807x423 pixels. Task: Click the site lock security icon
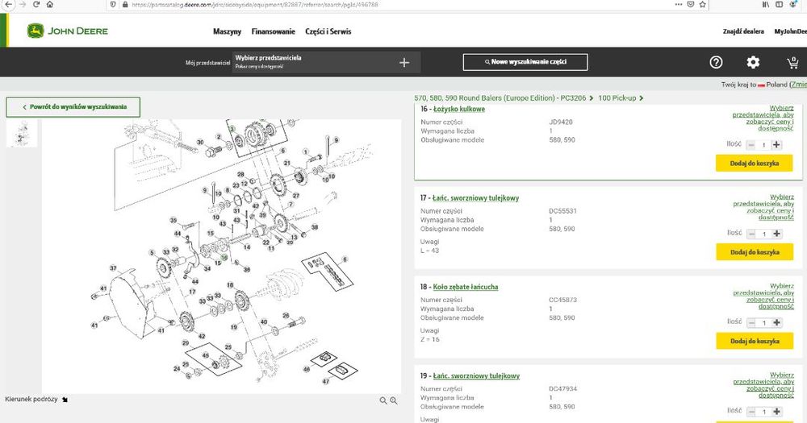click(x=125, y=4)
